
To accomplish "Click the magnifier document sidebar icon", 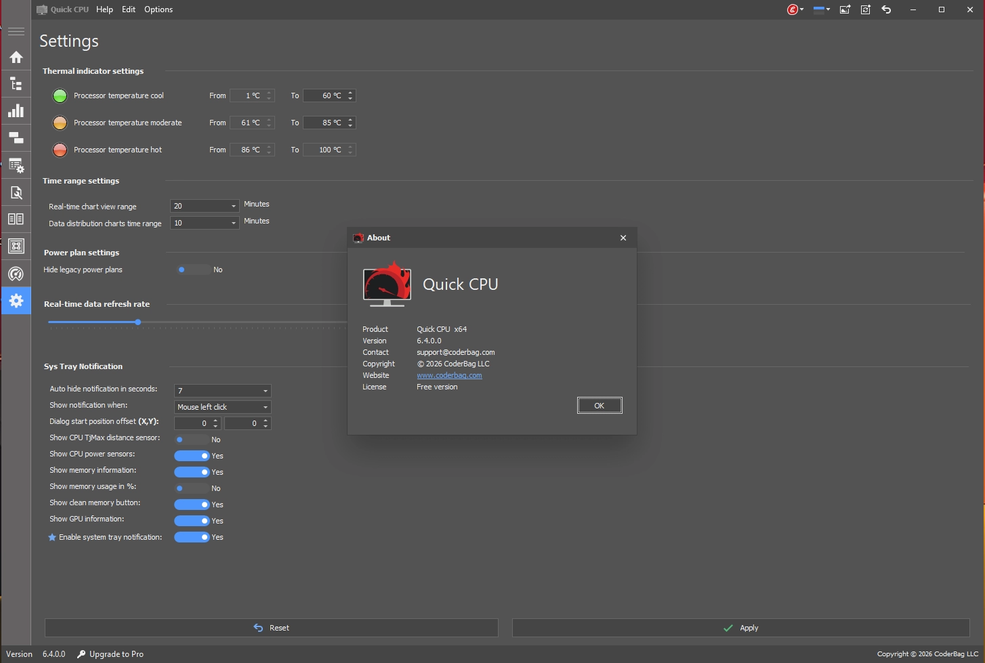I will tap(16, 193).
